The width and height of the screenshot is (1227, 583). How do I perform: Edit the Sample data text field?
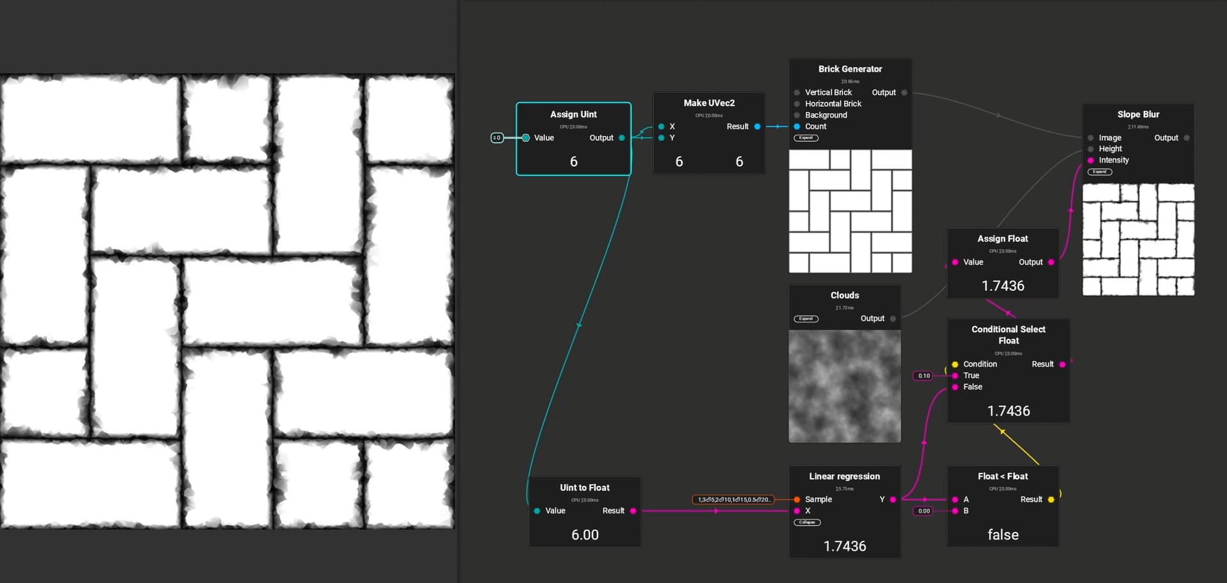pyautogui.click(x=733, y=499)
